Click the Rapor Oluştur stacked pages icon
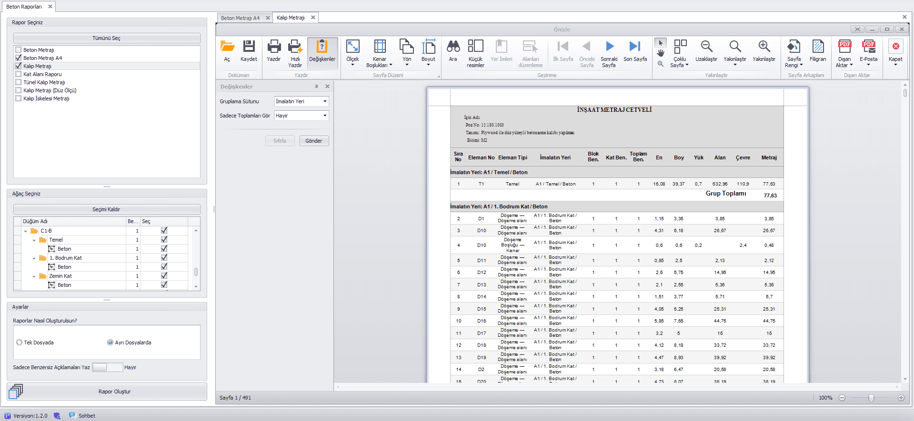This screenshot has height=421, width=914. click(16, 392)
